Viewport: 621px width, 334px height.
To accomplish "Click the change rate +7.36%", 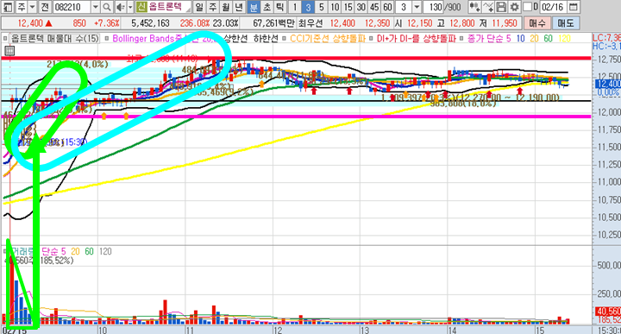I will click(107, 23).
